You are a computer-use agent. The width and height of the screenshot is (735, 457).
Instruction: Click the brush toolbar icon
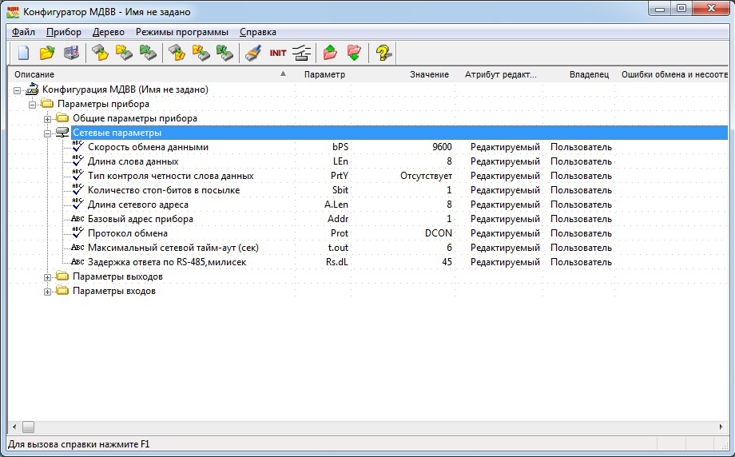point(252,54)
